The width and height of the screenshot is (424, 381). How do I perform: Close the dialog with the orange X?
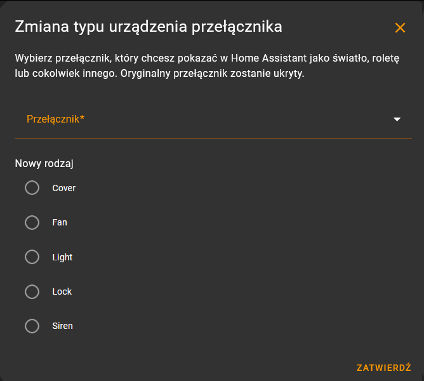[x=400, y=27]
